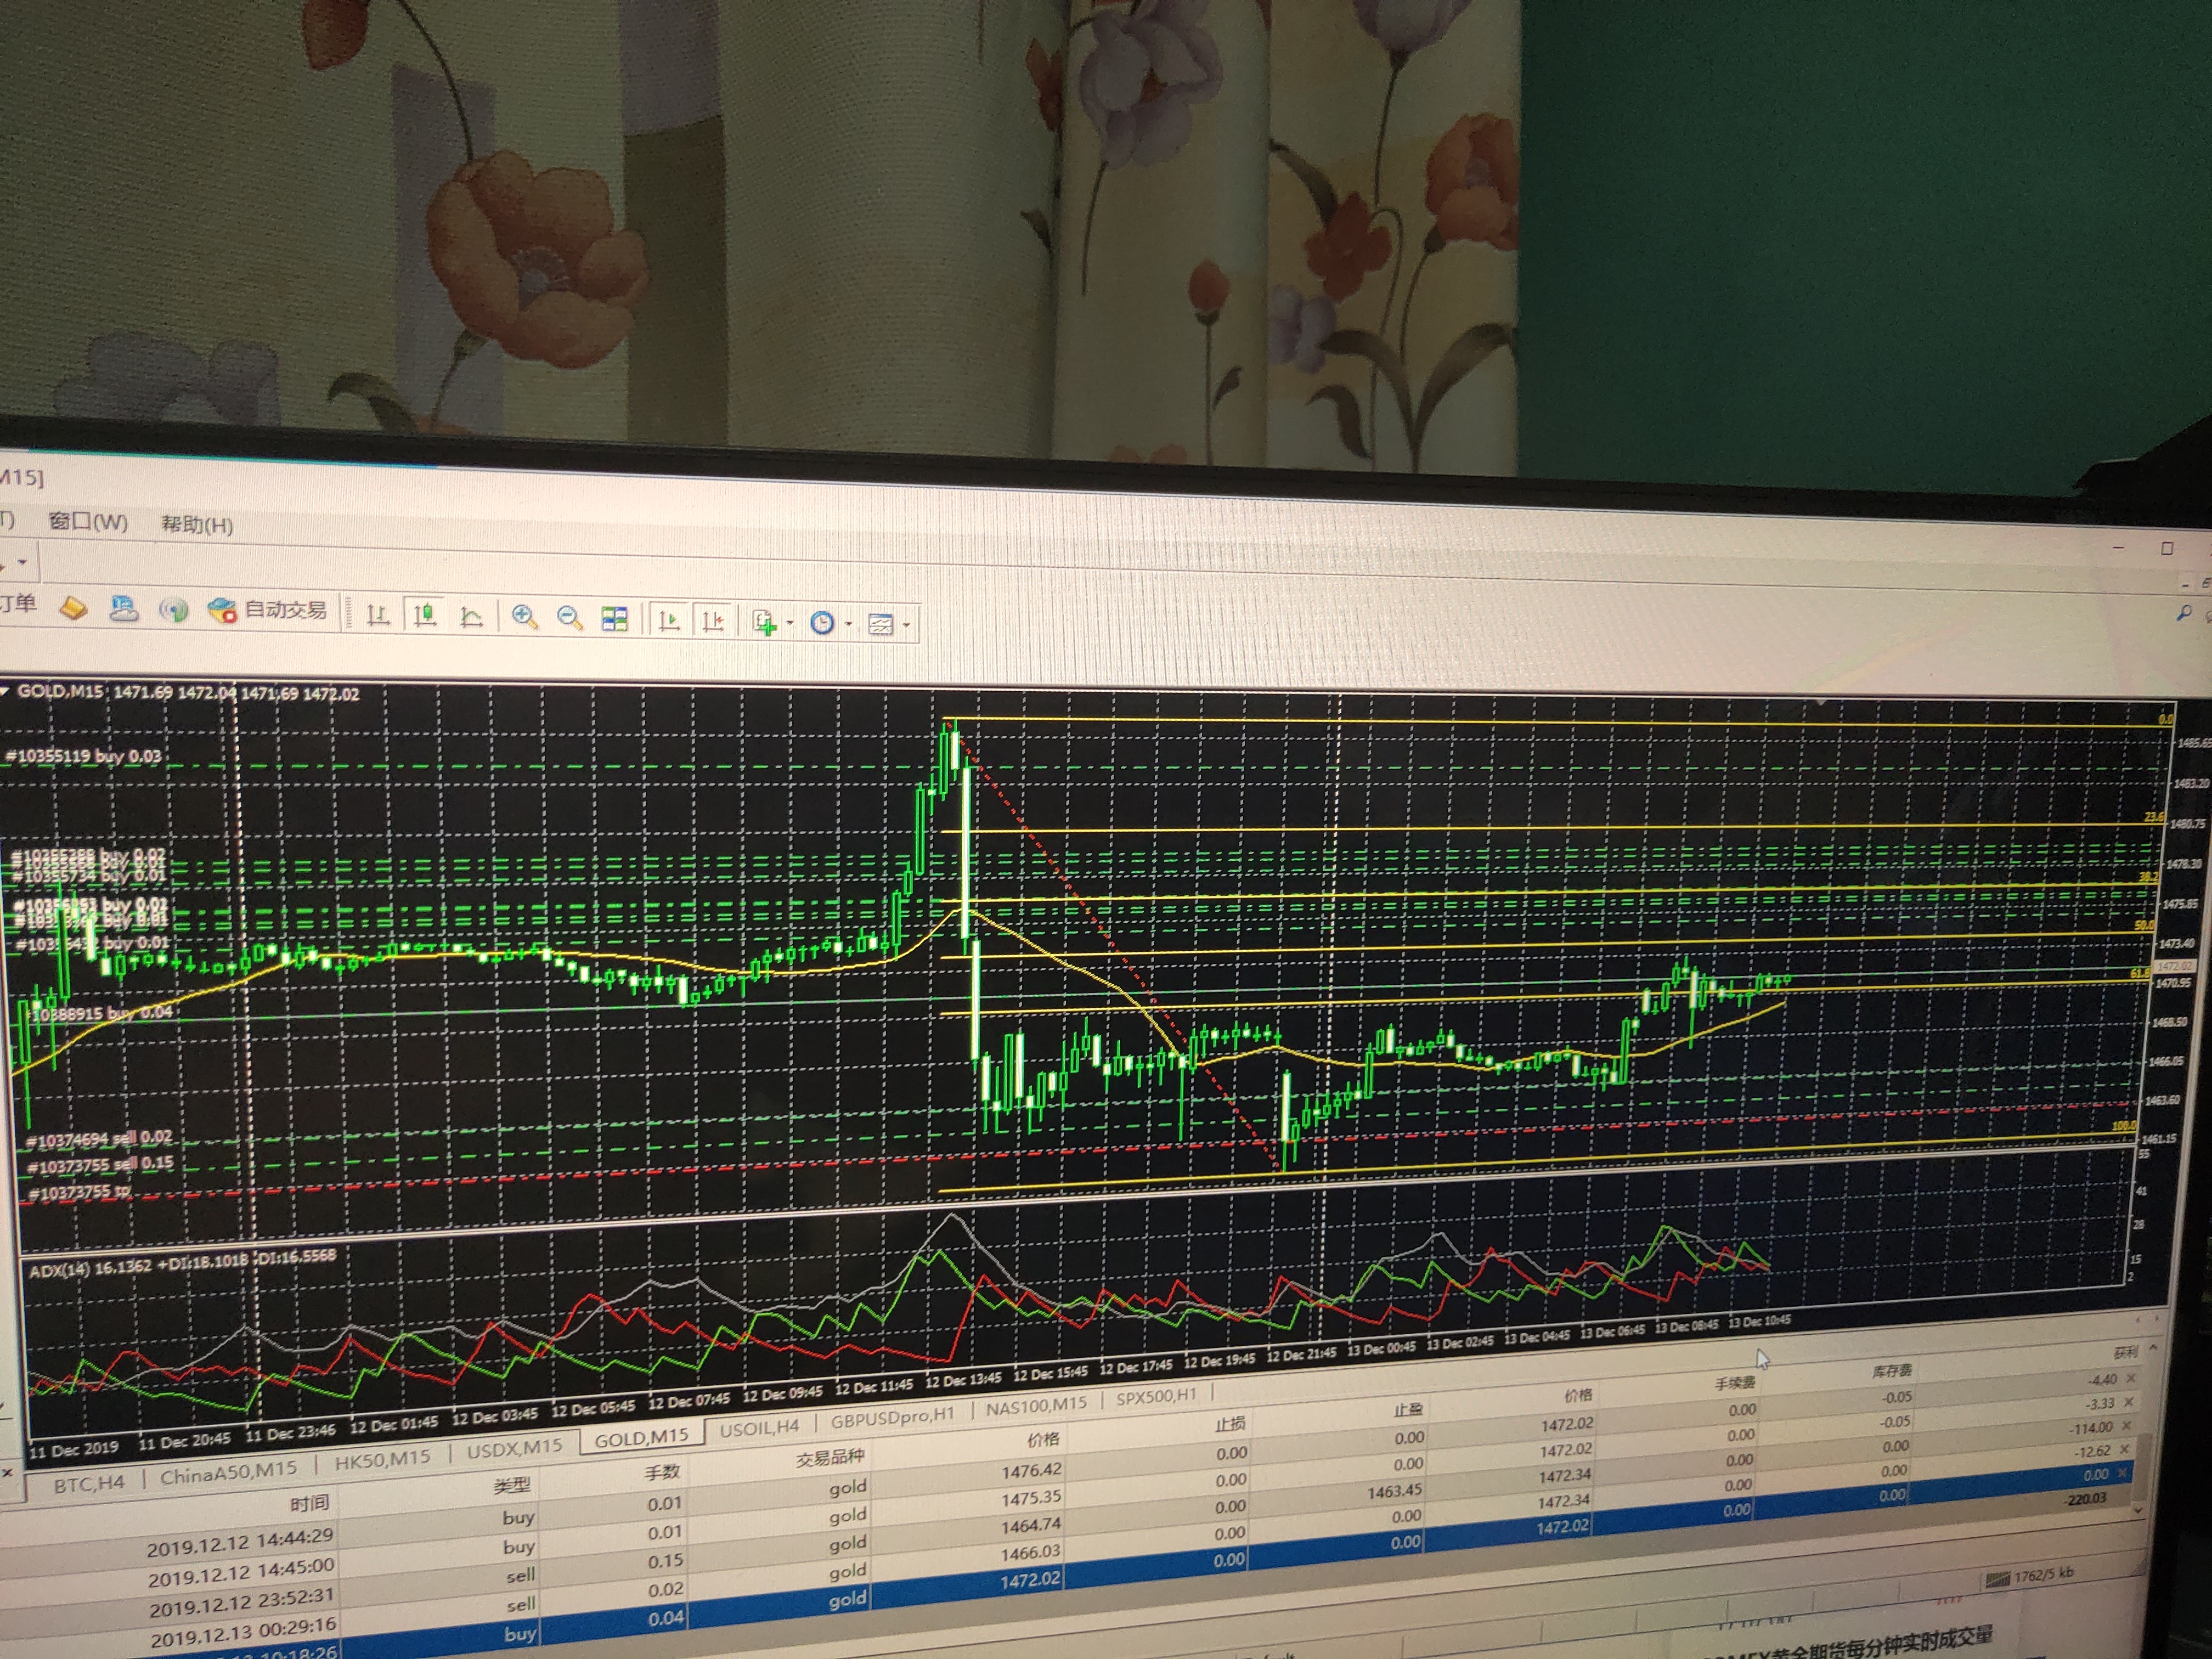The height and width of the screenshot is (1659, 2212).
Task: Switch to the GBPUSDpro,H1 chart tab
Action: (x=892, y=1417)
